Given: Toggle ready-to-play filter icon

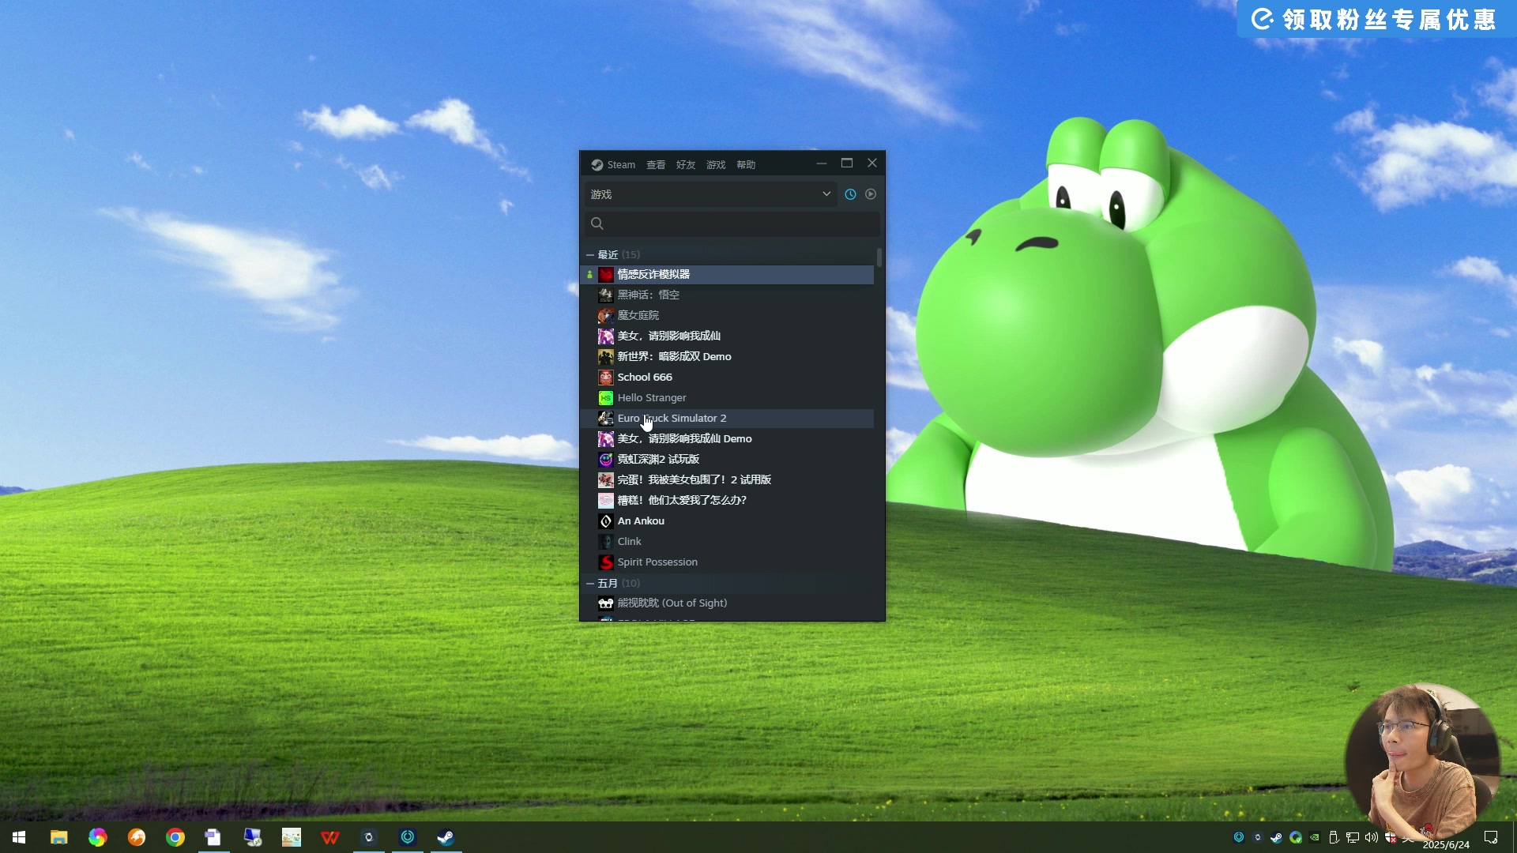Looking at the screenshot, I should click(x=871, y=194).
